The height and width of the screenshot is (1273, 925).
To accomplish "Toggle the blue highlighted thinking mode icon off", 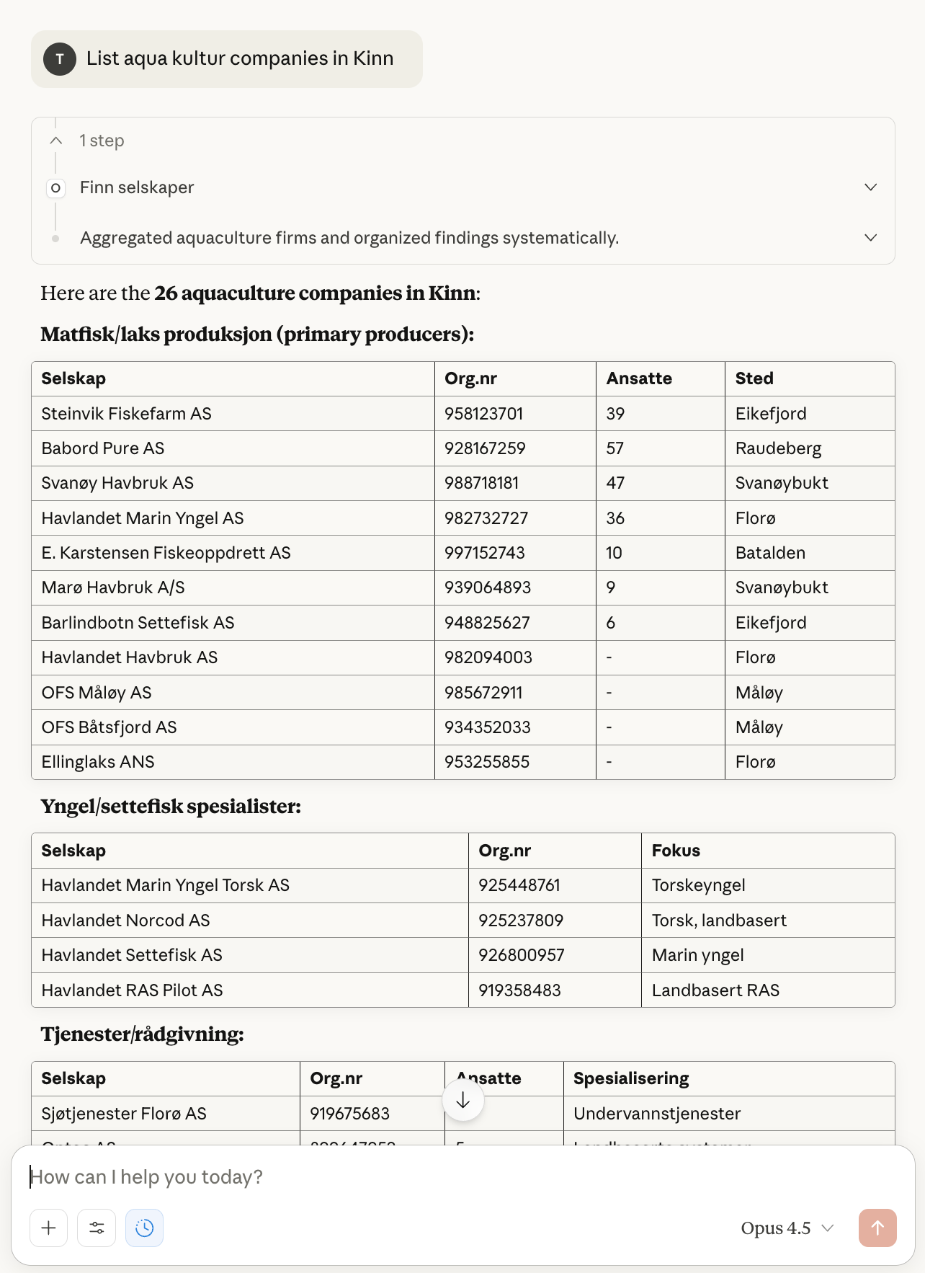I will coord(144,1228).
